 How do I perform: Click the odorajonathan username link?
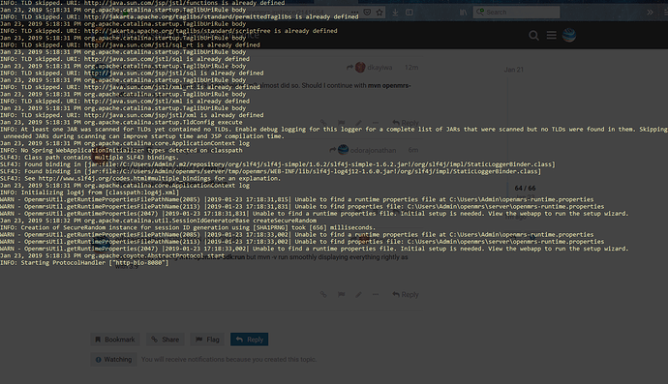tap(373, 150)
